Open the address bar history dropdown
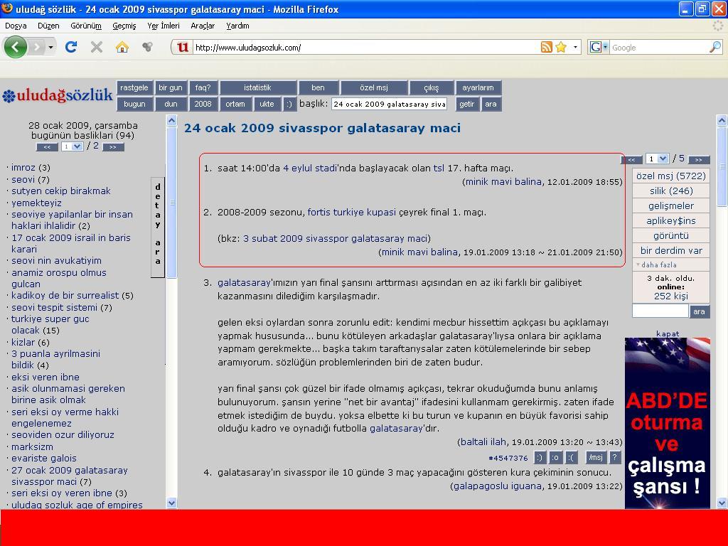Screen dimensions: 728x546 [575, 48]
